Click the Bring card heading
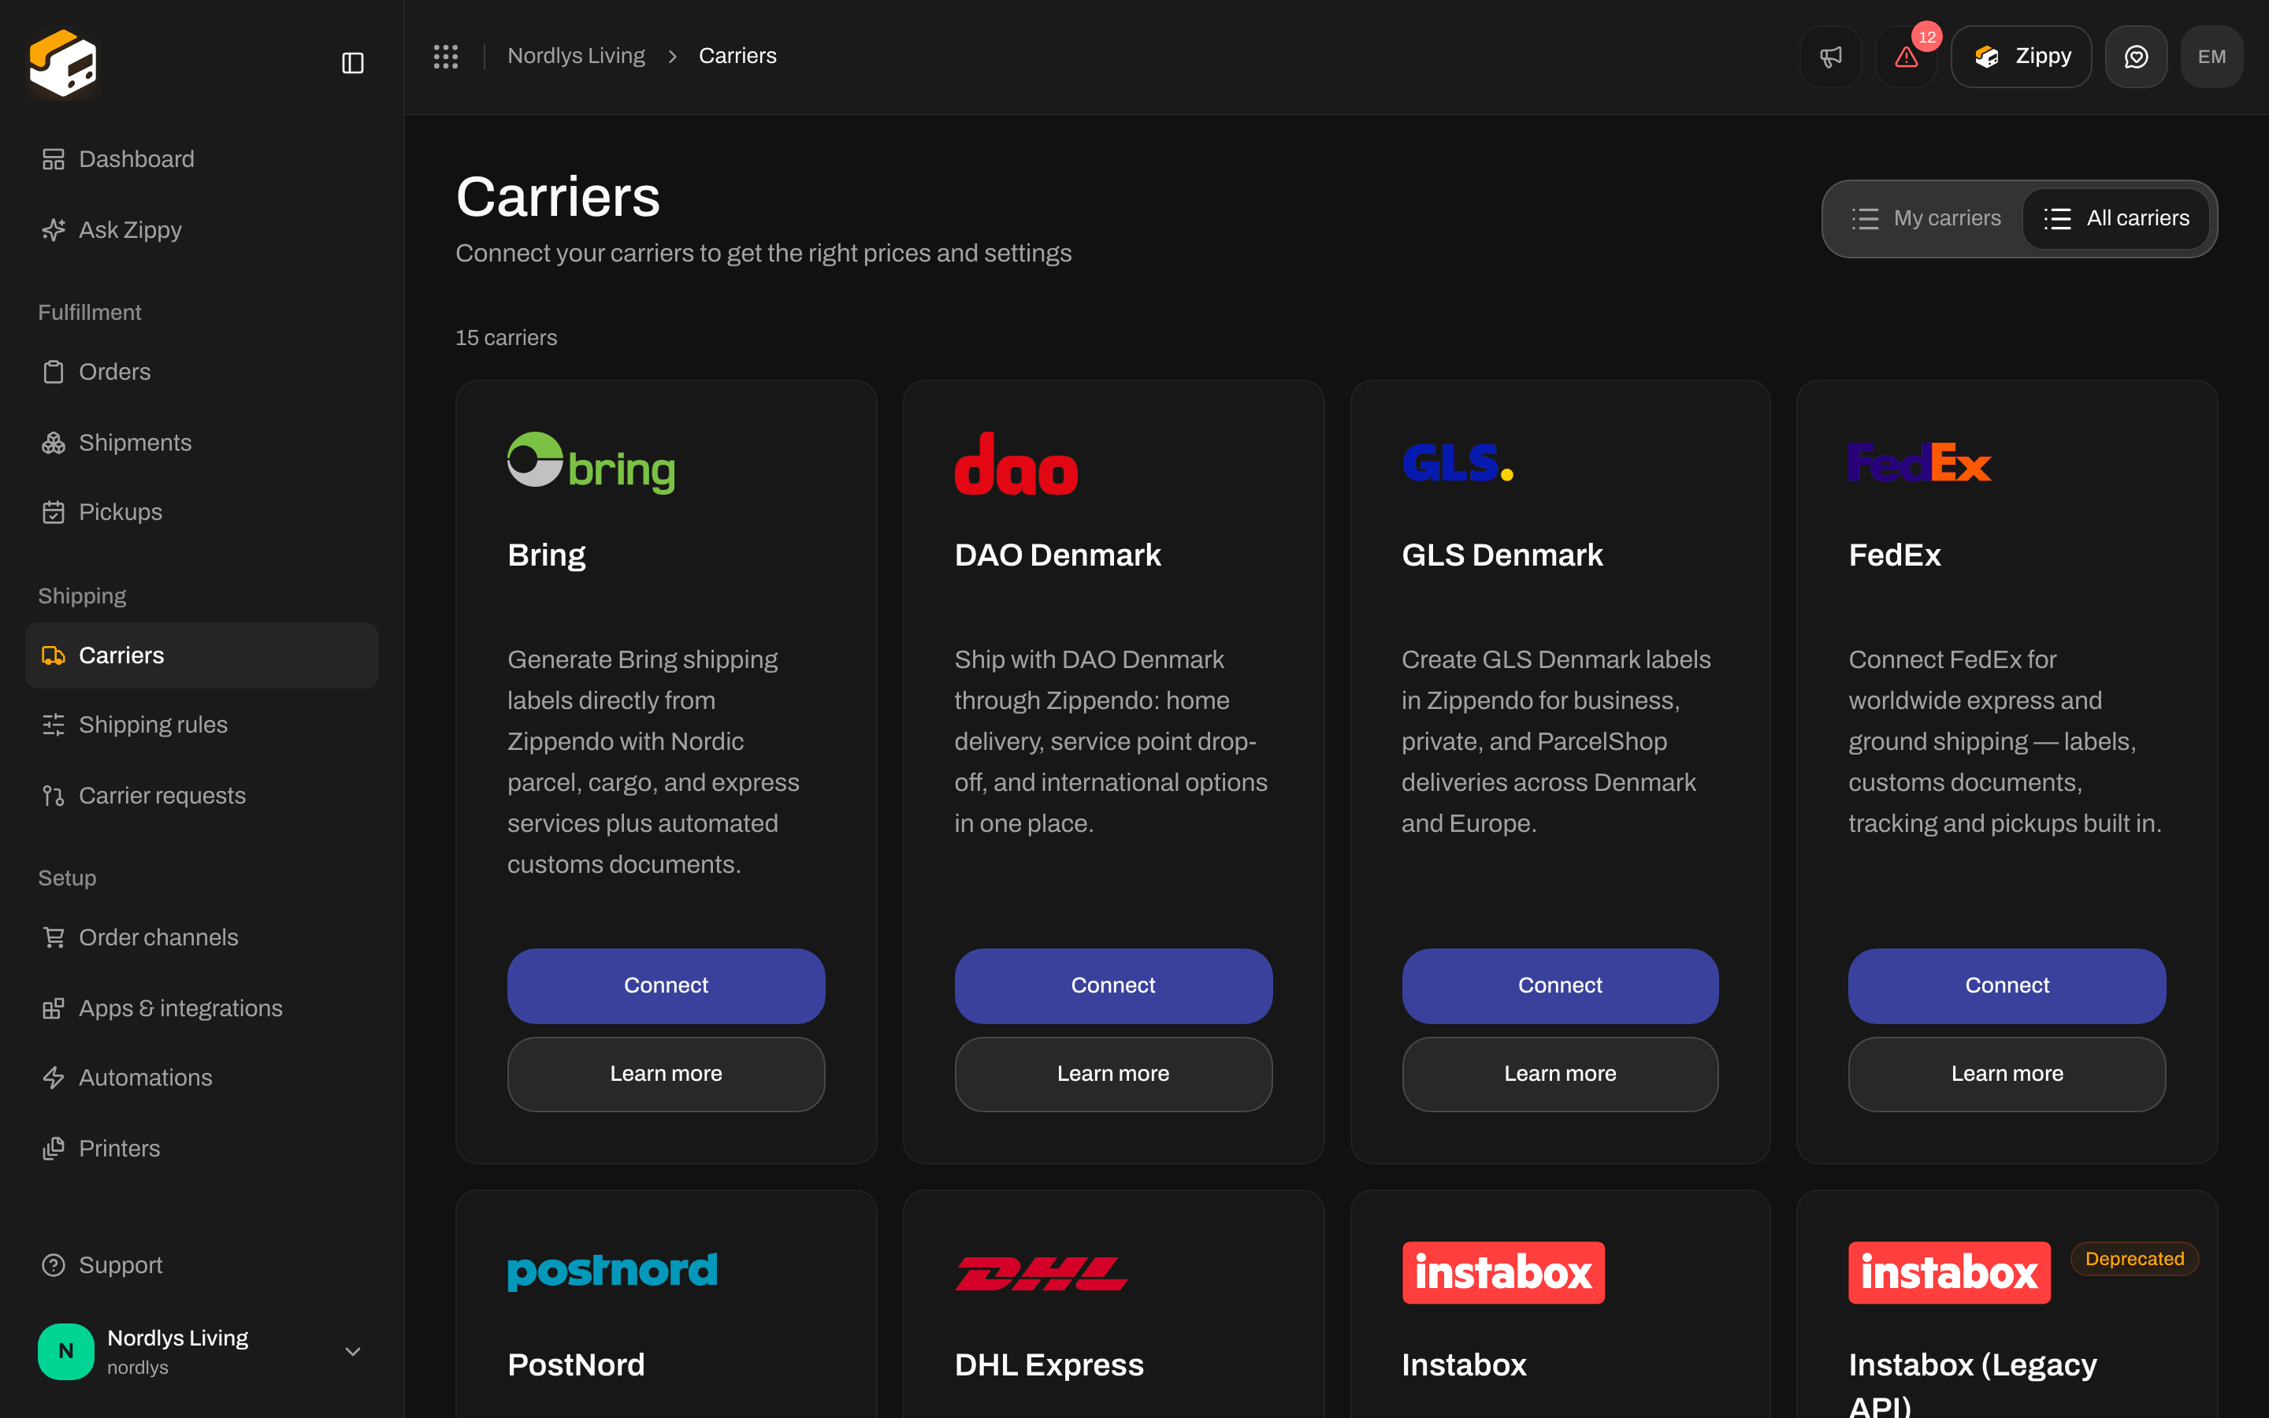Screen dimensions: 2269x1418 pos(547,555)
